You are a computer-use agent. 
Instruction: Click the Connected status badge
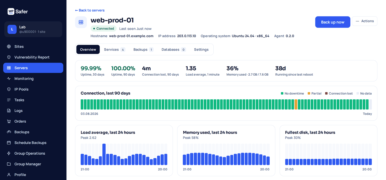pyautogui.click(x=103, y=29)
